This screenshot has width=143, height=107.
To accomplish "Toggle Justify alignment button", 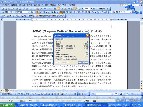I will [x=61, y=12].
